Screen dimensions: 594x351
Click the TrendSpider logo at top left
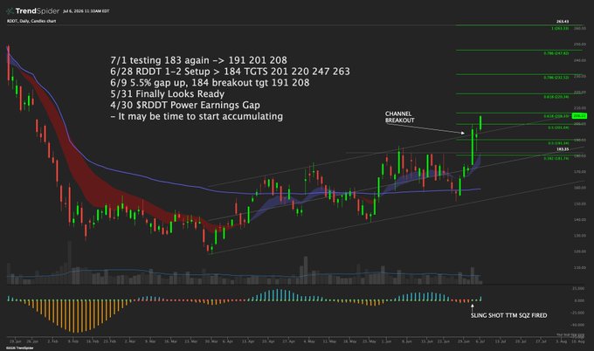(32, 11)
